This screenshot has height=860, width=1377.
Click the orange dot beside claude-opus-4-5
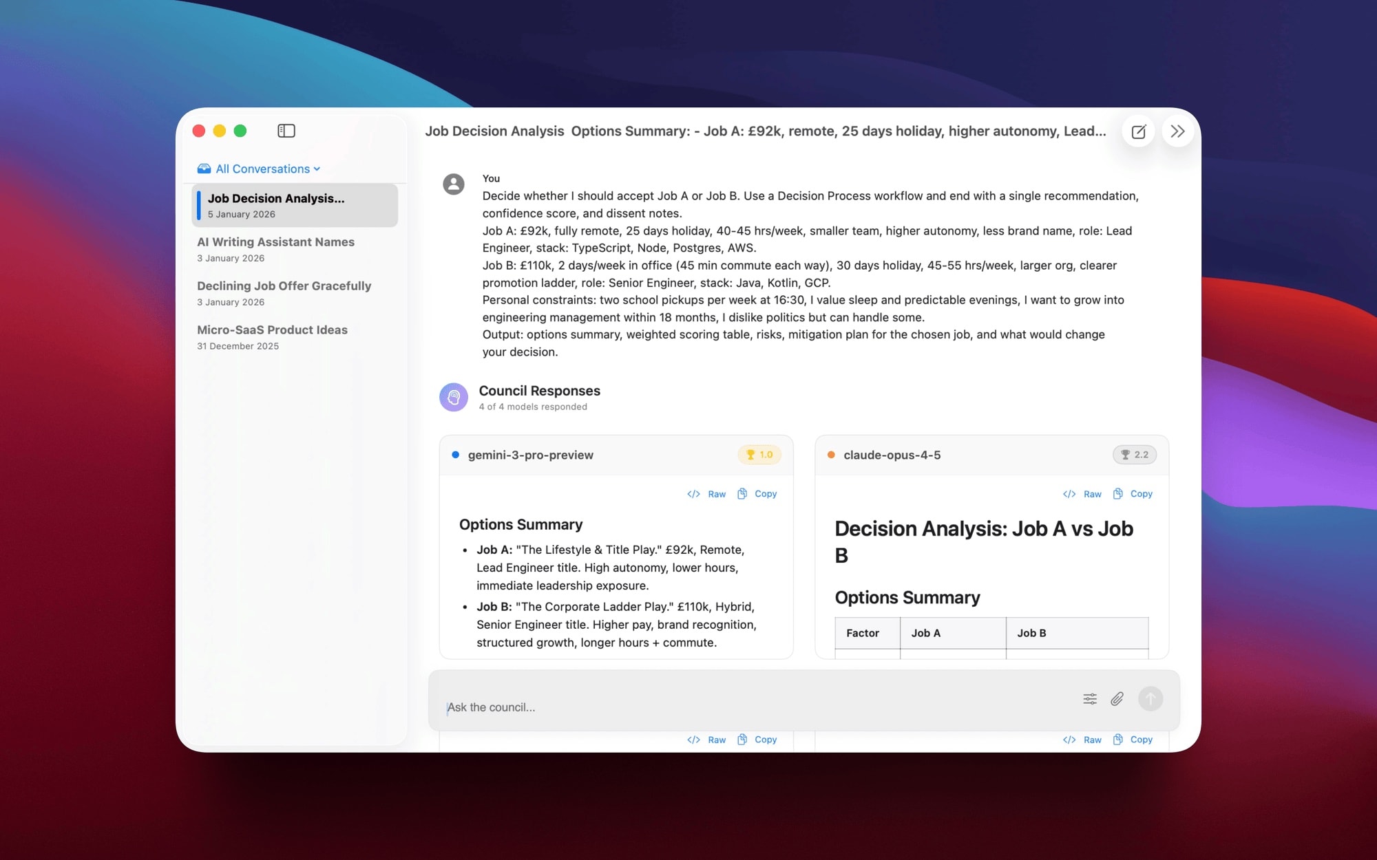[830, 455]
